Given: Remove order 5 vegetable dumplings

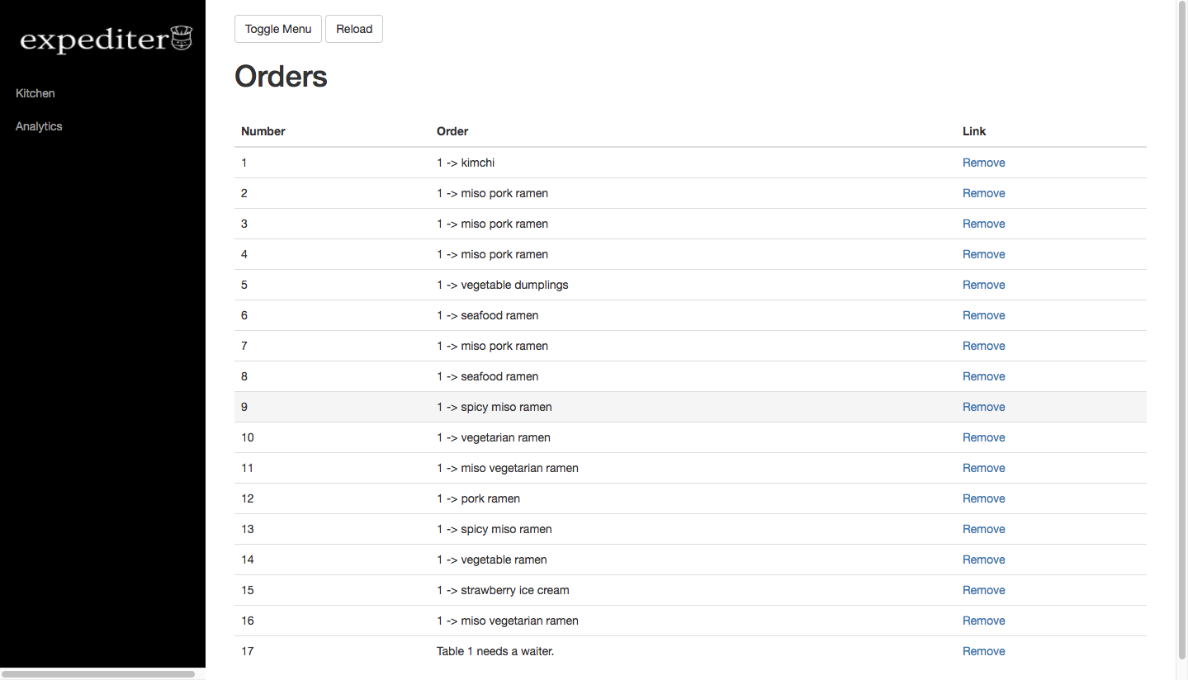Looking at the screenshot, I should point(983,285).
